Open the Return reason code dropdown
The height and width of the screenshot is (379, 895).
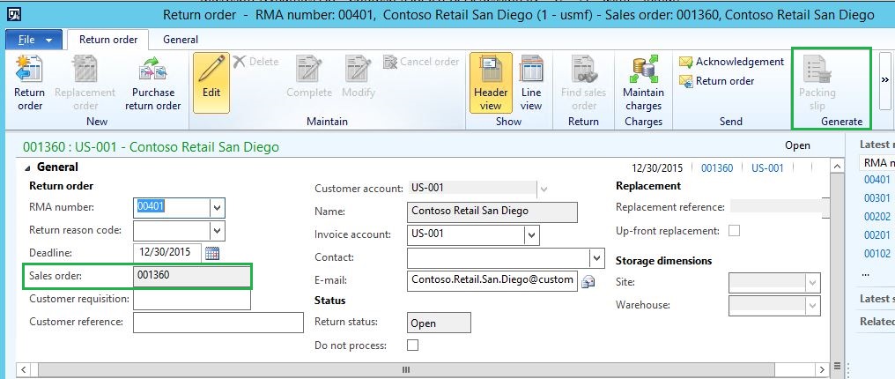(217, 231)
